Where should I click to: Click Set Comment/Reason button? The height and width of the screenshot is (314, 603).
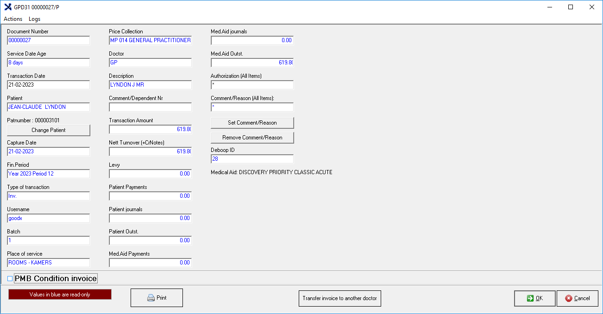(252, 123)
